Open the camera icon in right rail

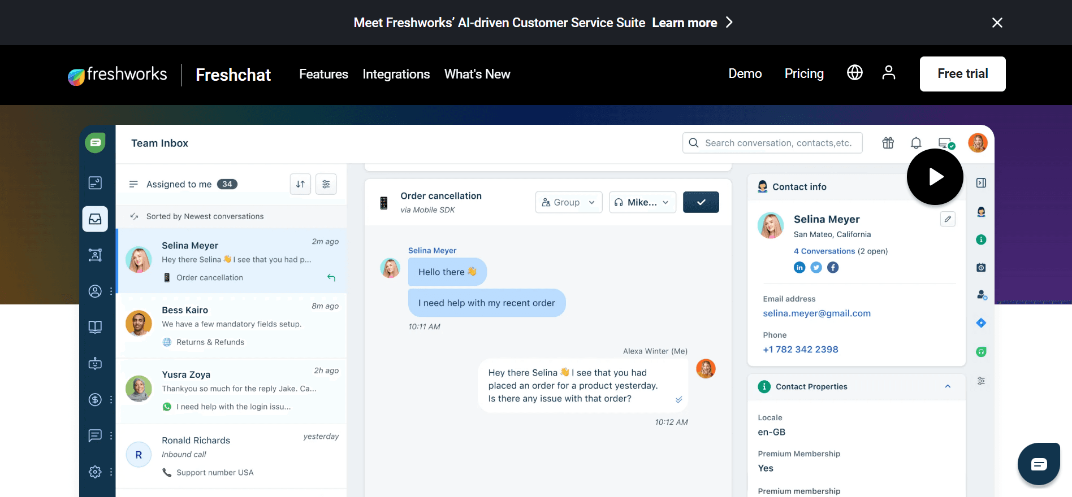click(x=981, y=267)
